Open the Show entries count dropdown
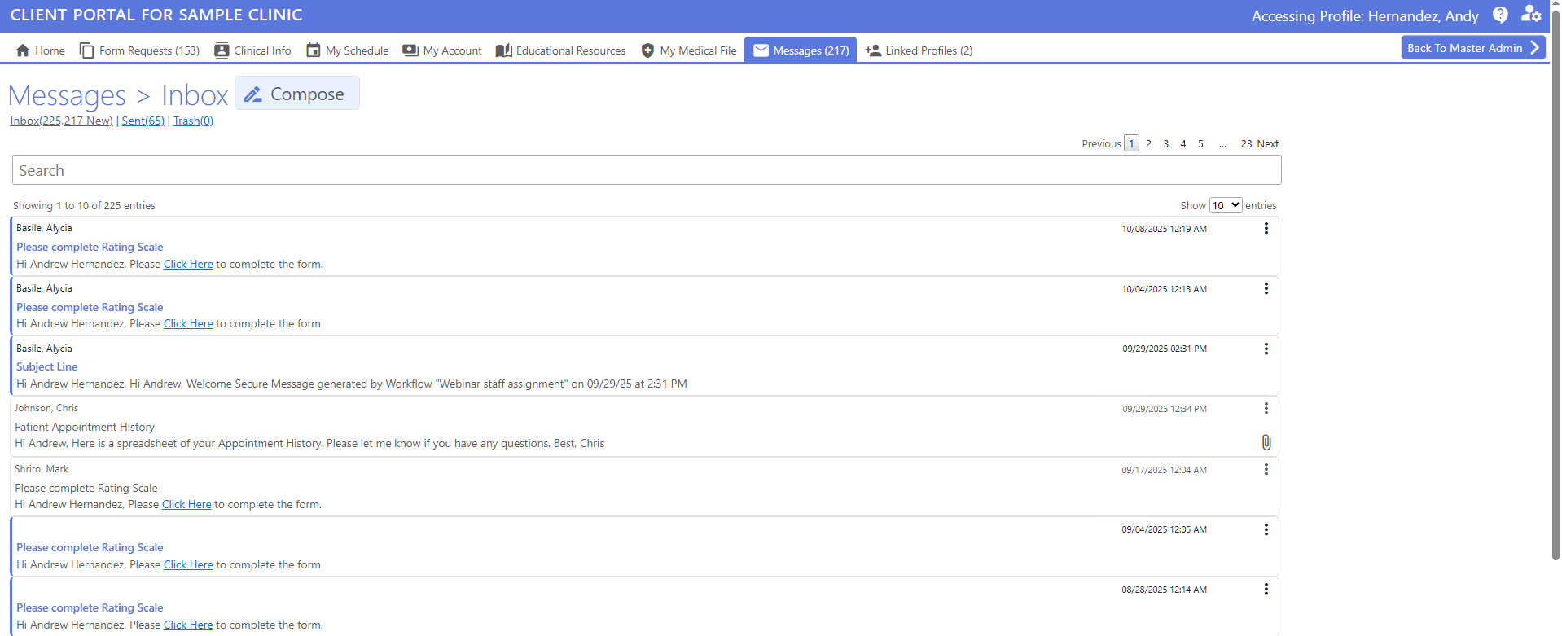The height and width of the screenshot is (636, 1562). tap(1225, 205)
